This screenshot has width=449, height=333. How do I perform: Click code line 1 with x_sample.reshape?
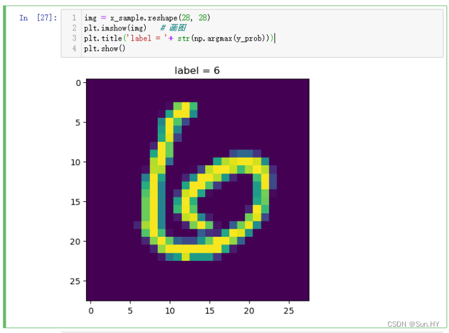(147, 18)
